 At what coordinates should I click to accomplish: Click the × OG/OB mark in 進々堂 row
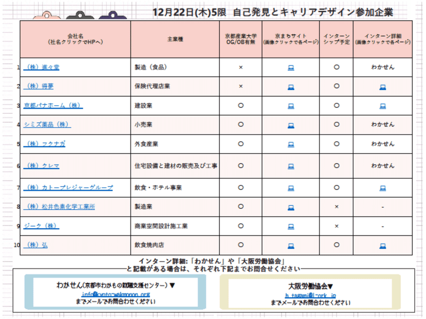pyautogui.click(x=241, y=68)
